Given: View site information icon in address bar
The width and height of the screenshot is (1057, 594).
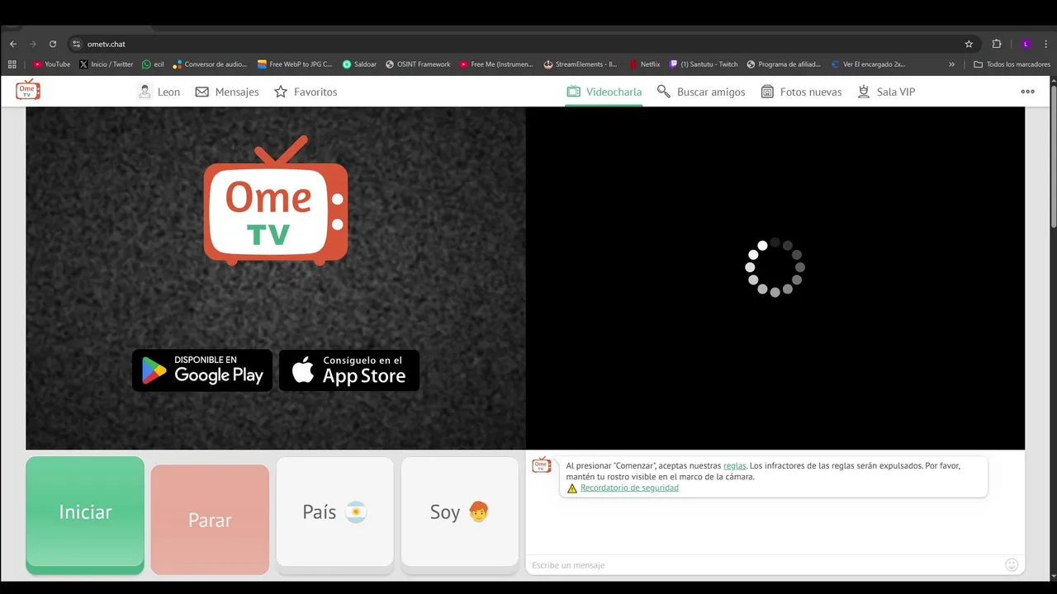Looking at the screenshot, I should pyautogui.click(x=76, y=44).
